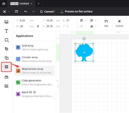The width and height of the screenshot is (129, 113).
Task: Expand the align options dropdown
Action: tap(96, 21)
